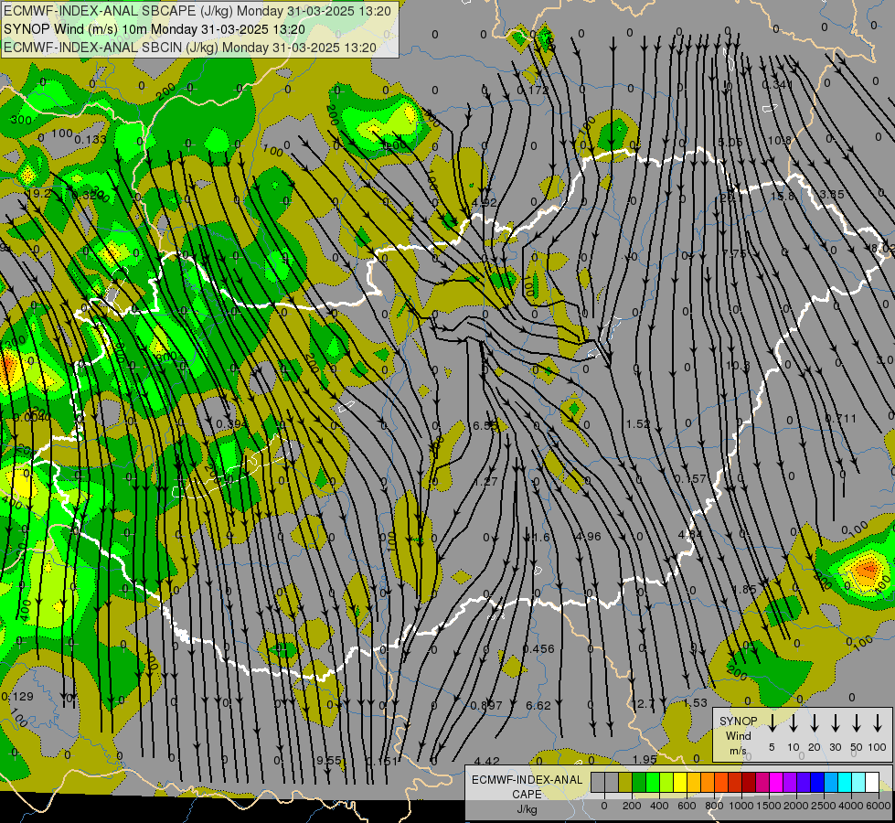Image resolution: width=895 pixels, height=823 pixels.
Task: Click the 6.62 value on the map
Action: [538, 705]
